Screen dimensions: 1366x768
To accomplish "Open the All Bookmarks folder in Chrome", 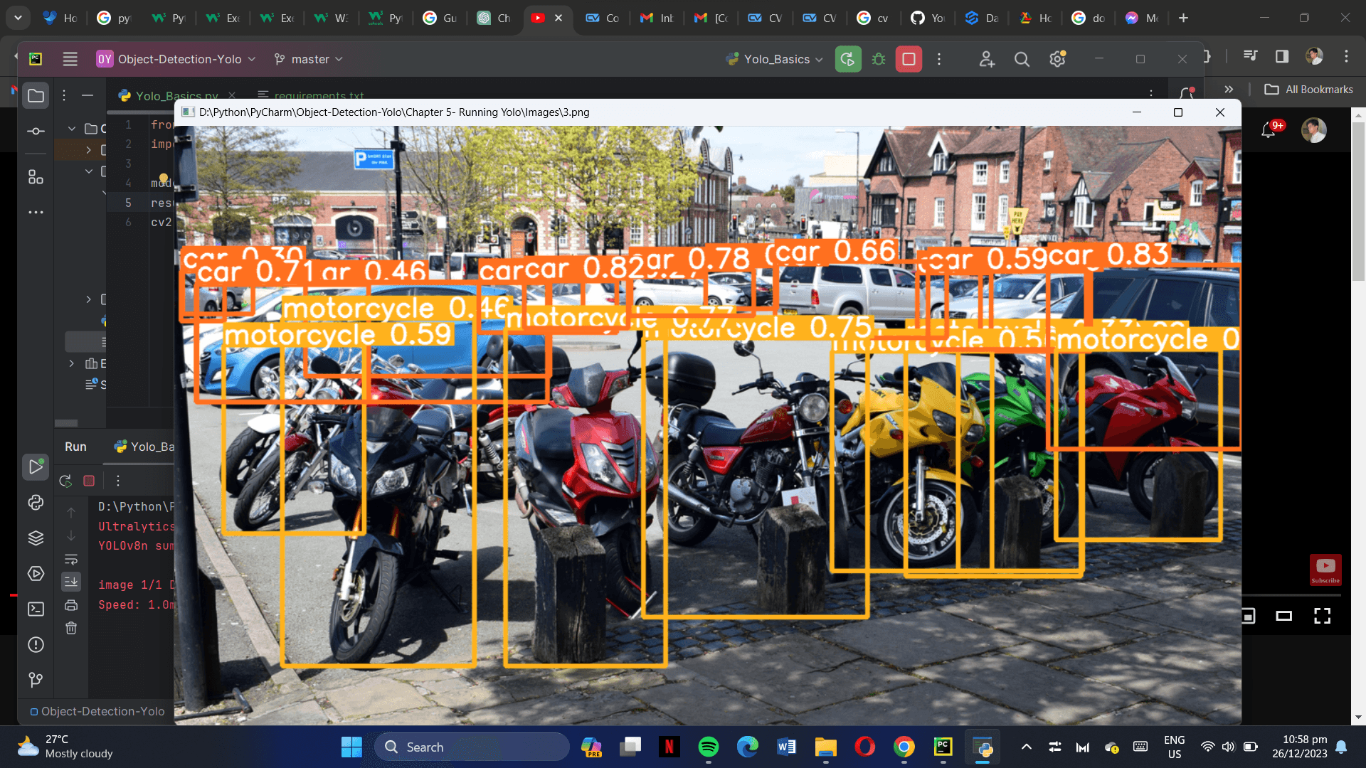I will [x=1308, y=90].
